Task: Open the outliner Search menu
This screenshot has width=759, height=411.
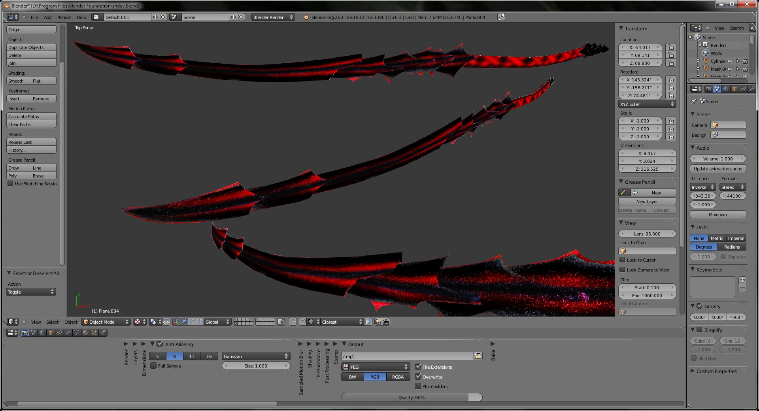Action: click(736, 28)
